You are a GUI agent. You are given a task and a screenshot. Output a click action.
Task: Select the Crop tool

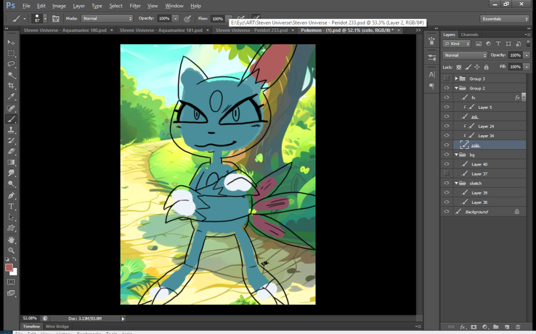point(11,86)
